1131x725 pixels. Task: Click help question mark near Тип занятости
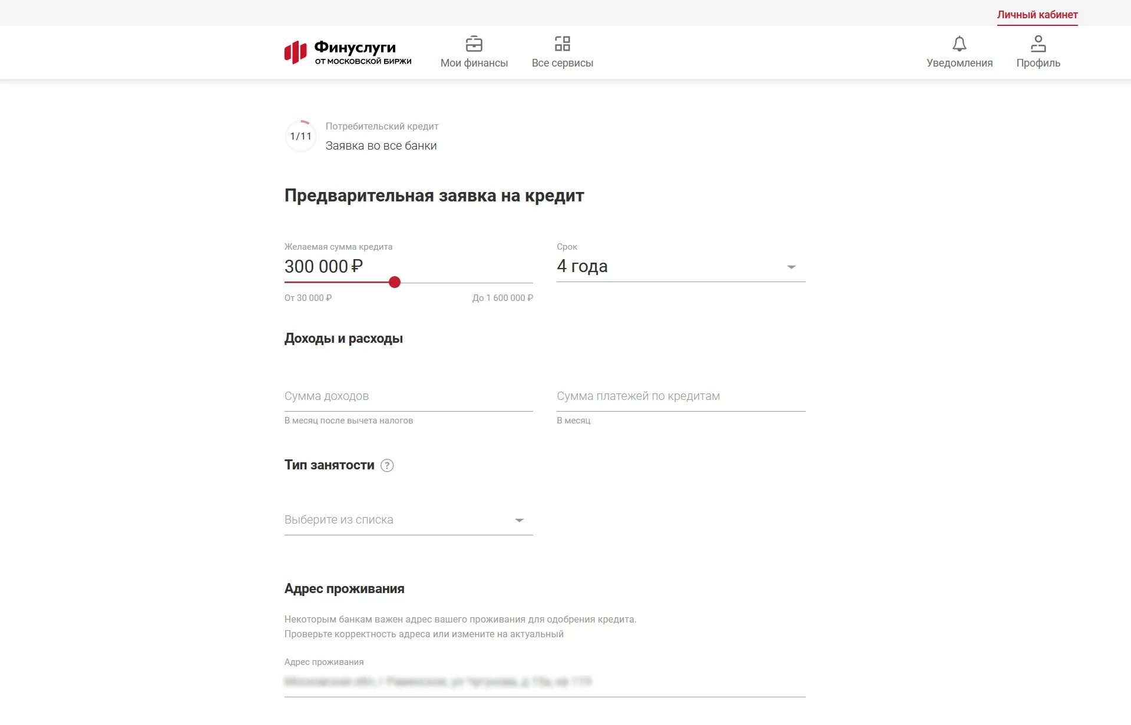(387, 465)
